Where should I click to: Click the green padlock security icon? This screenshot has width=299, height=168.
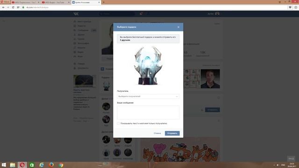coord(23,7)
